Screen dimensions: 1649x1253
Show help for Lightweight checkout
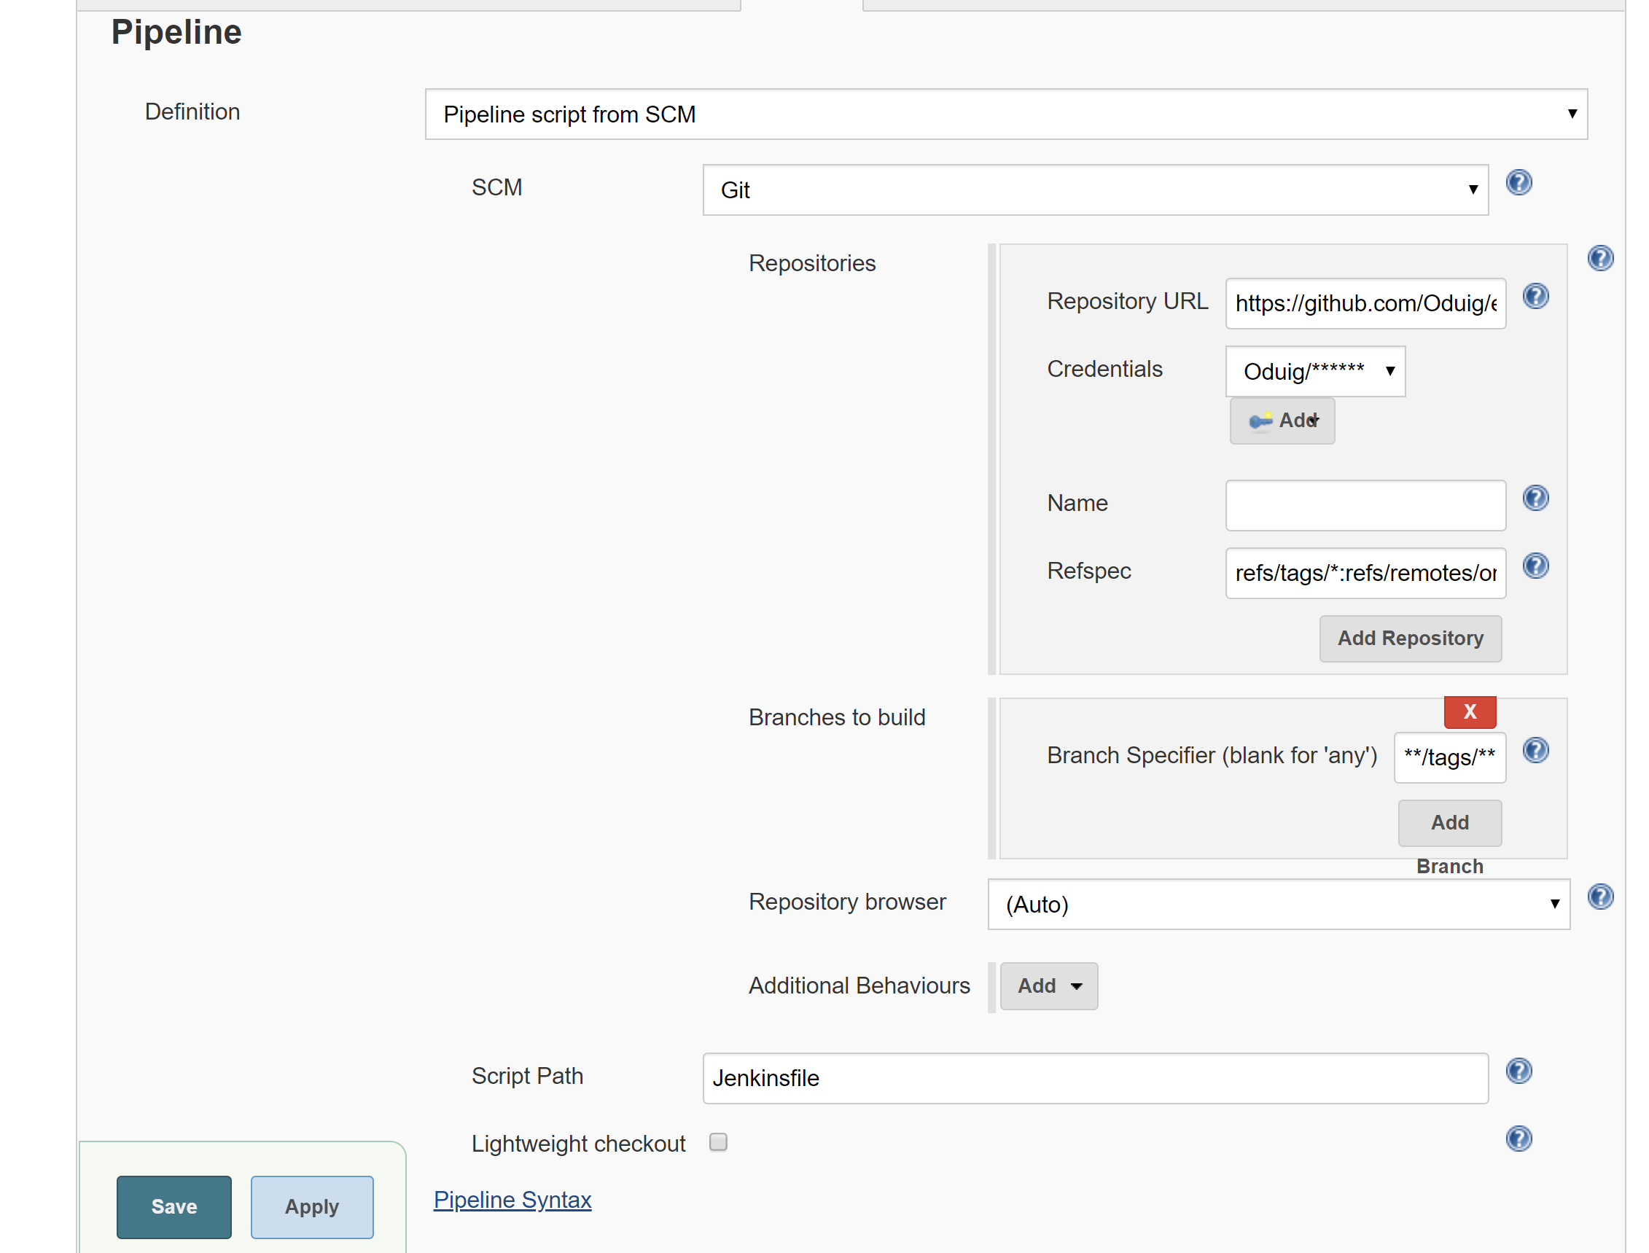point(1518,1139)
